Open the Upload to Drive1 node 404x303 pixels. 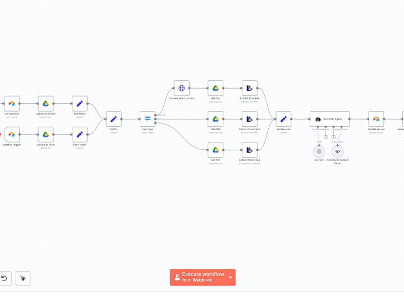[x=45, y=104]
